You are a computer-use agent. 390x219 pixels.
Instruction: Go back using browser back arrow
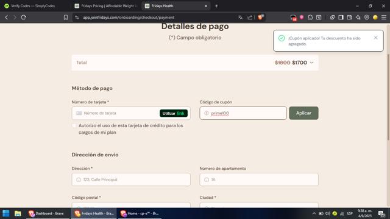click(x=7, y=18)
